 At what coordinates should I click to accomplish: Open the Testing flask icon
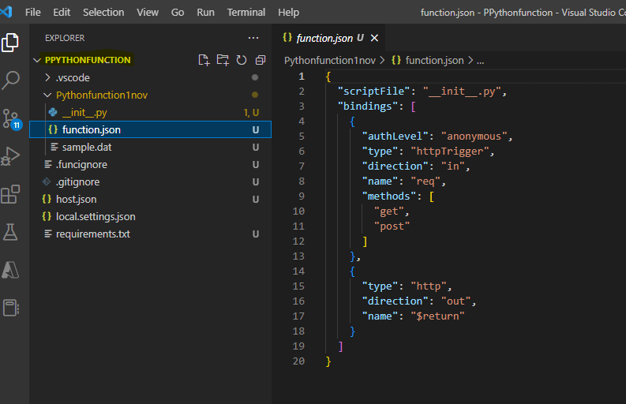click(12, 231)
